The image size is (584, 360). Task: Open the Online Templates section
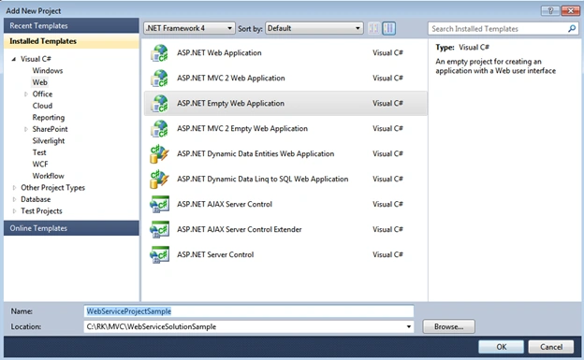71,228
